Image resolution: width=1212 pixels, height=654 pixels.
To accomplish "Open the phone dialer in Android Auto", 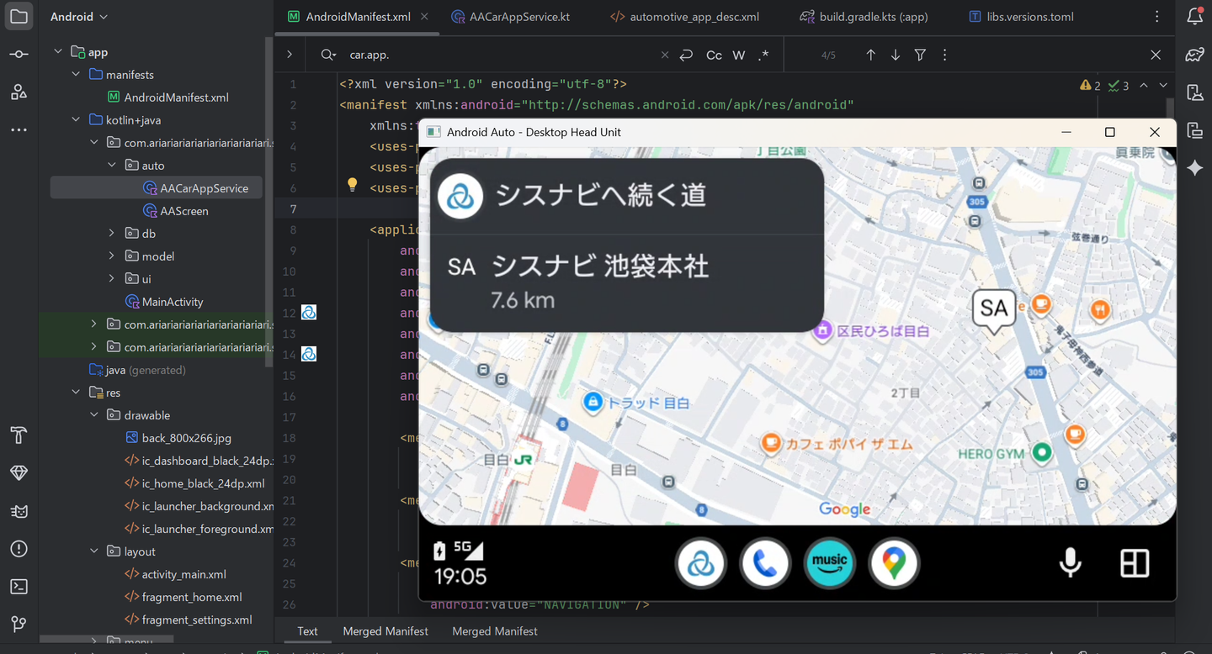I will [764, 563].
